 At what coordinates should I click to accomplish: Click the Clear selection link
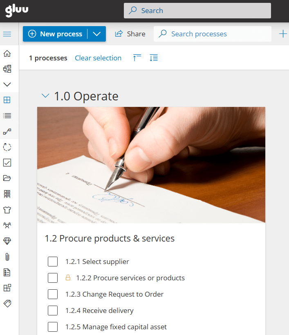tap(98, 58)
